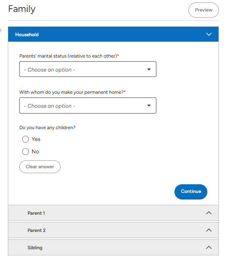Open the Parent 1 accordion
Image resolution: width=230 pixels, height=262 pixels.
(x=113, y=213)
